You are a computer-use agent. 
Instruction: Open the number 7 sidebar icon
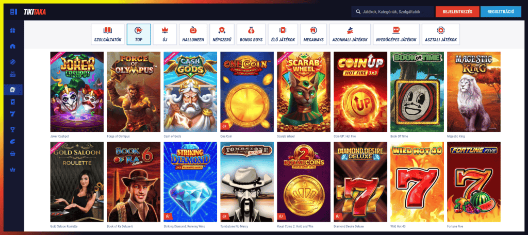[13, 114]
